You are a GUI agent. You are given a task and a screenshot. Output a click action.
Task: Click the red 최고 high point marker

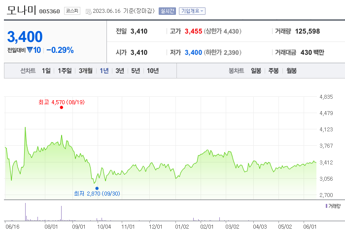coord(62,107)
